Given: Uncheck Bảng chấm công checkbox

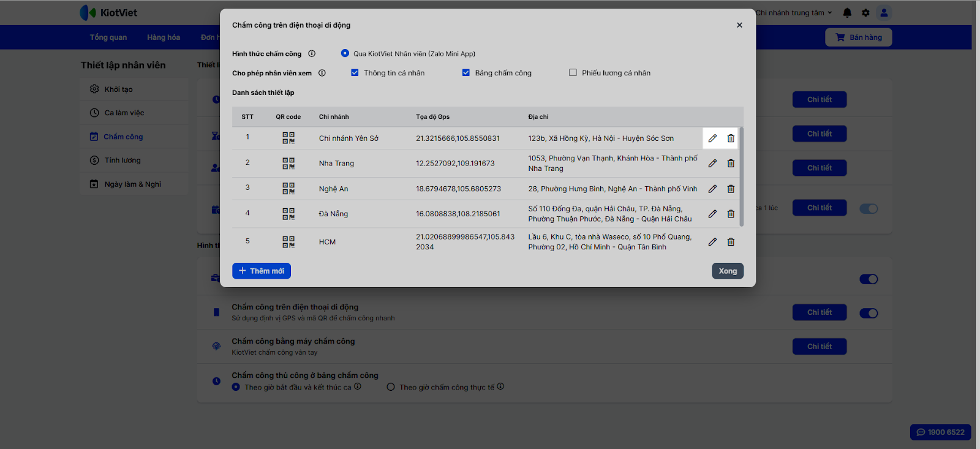Looking at the screenshot, I should click(x=466, y=73).
